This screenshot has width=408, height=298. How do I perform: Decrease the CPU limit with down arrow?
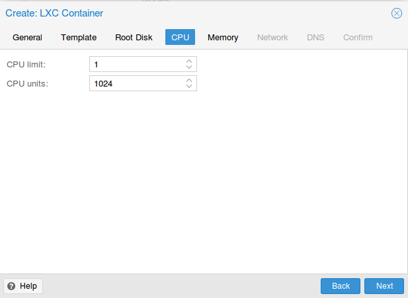pyautogui.click(x=189, y=67)
